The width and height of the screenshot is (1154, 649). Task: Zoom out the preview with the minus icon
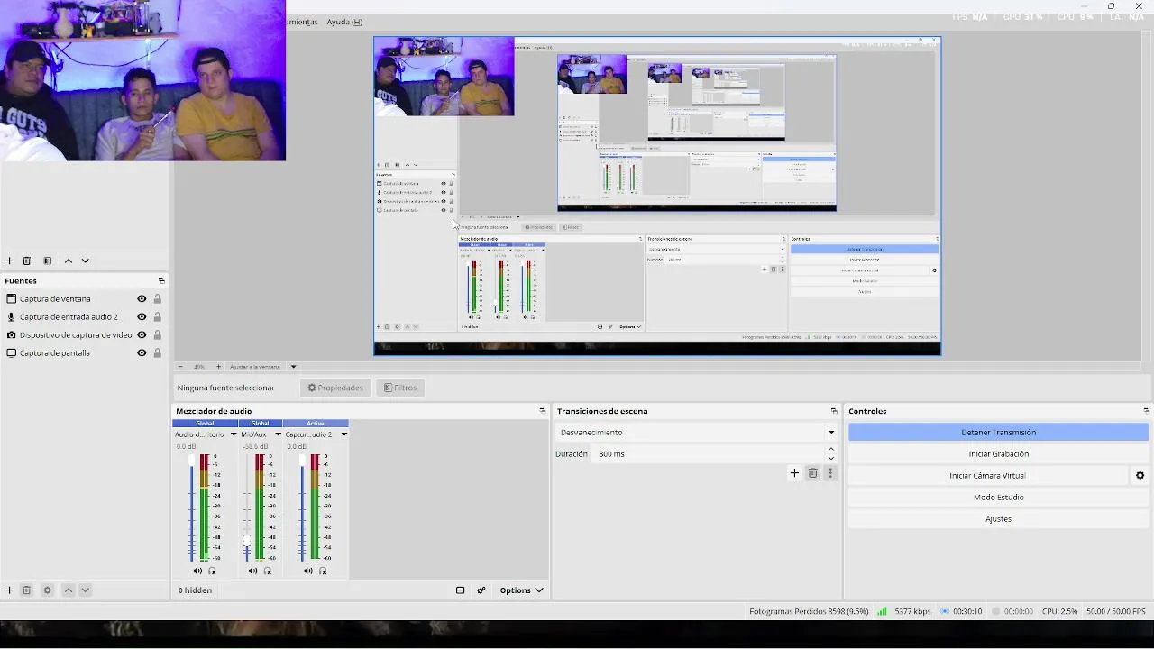click(x=180, y=367)
